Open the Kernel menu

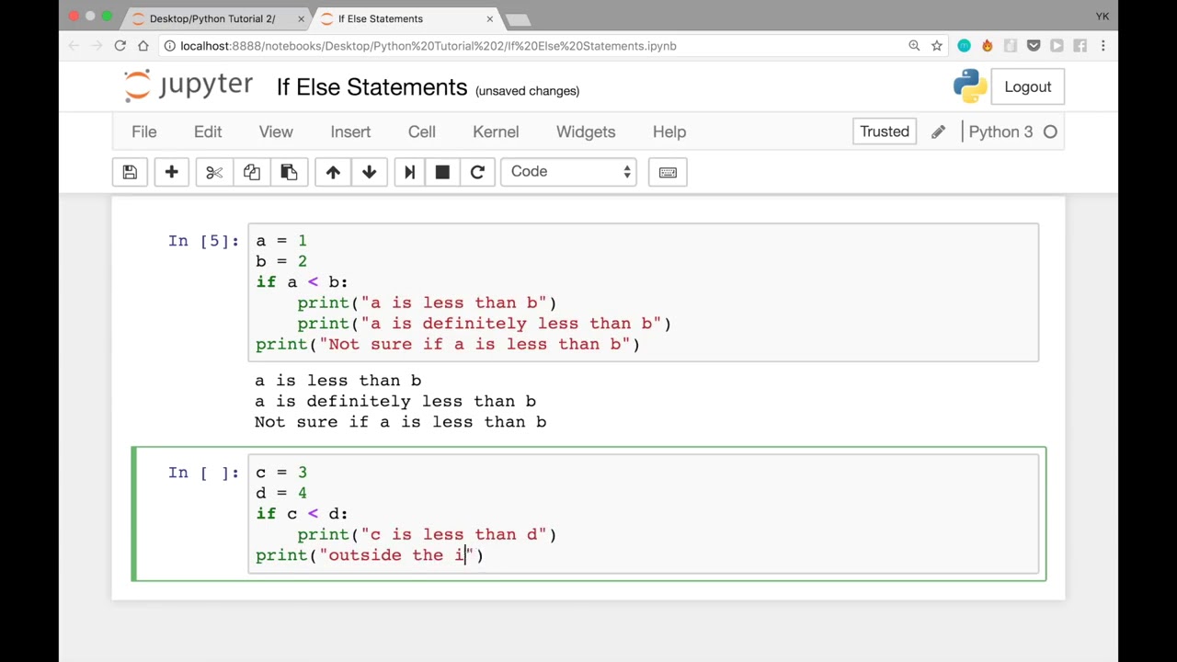coord(496,131)
